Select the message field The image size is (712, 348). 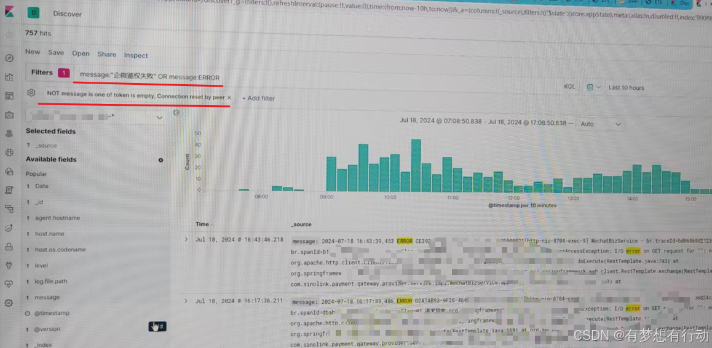(47, 298)
